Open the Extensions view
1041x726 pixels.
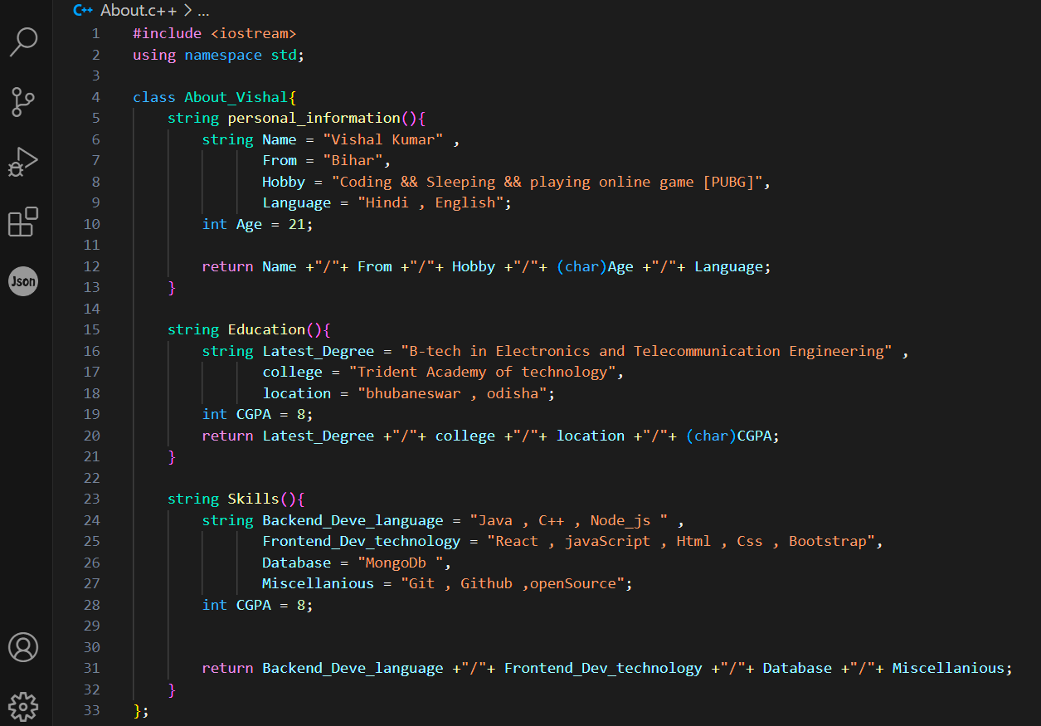tap(23, 222)
